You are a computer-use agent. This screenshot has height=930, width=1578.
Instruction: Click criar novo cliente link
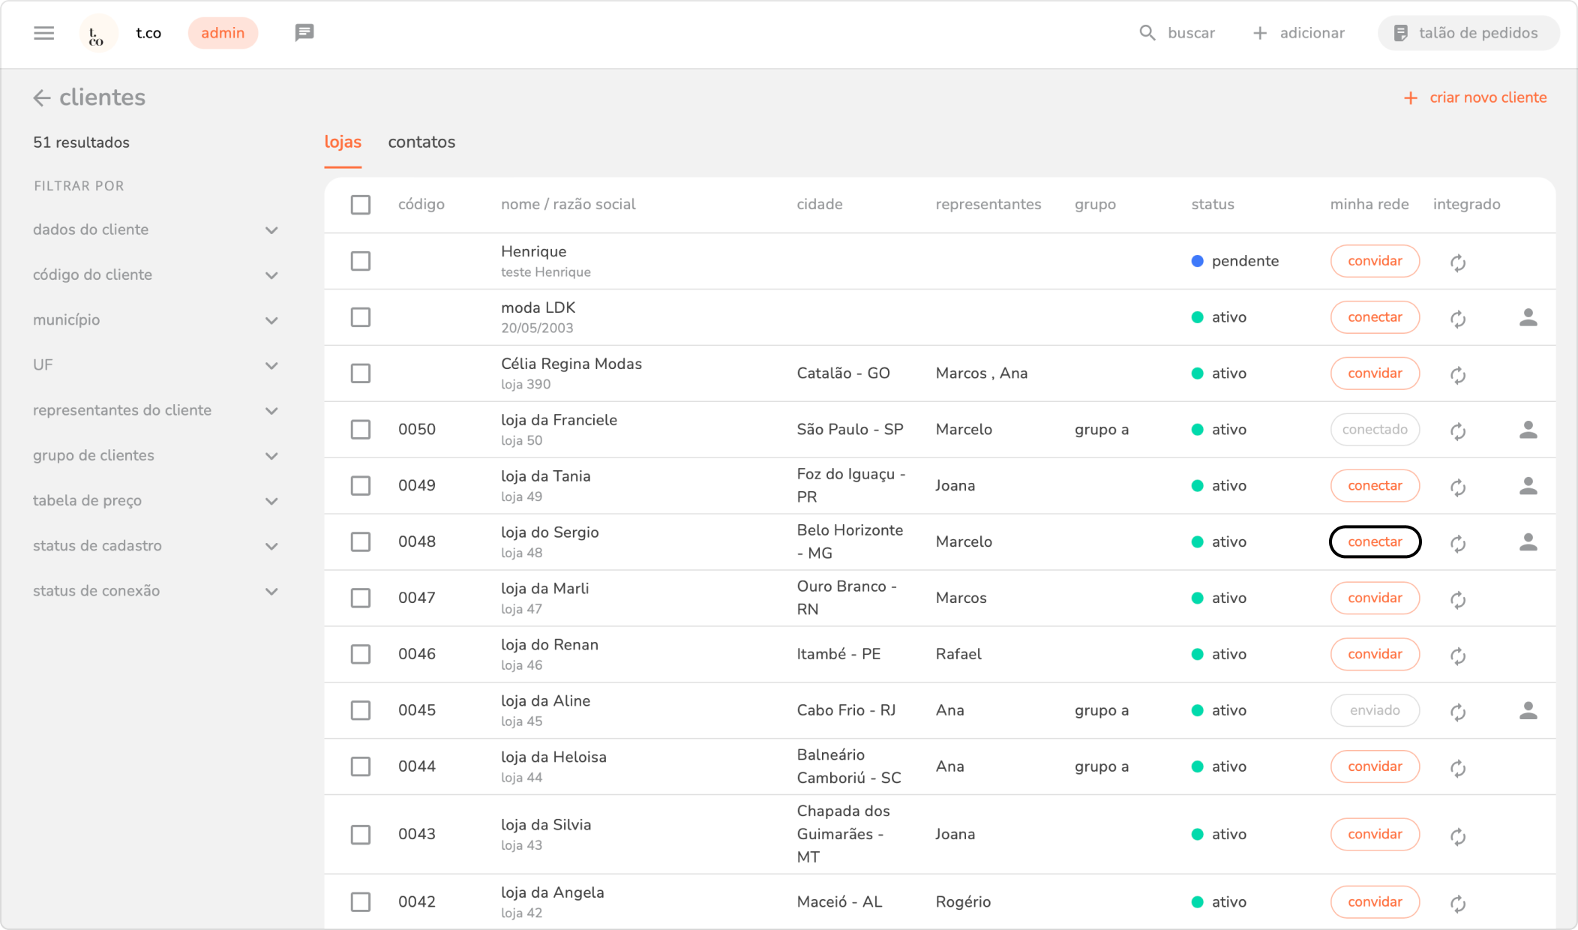coord(1475,97)
